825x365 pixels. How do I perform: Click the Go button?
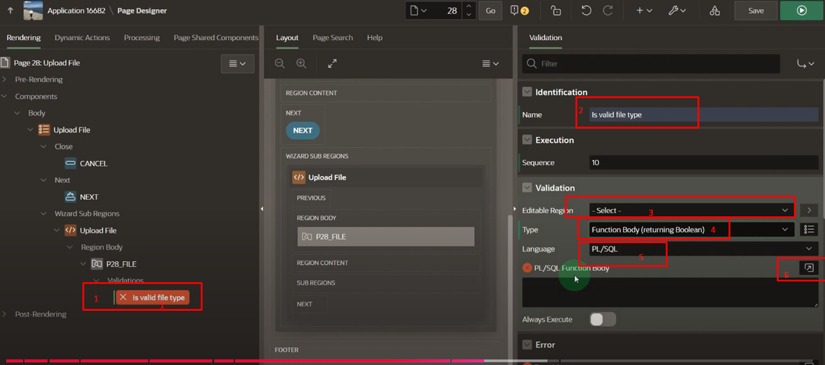point(490,10)
